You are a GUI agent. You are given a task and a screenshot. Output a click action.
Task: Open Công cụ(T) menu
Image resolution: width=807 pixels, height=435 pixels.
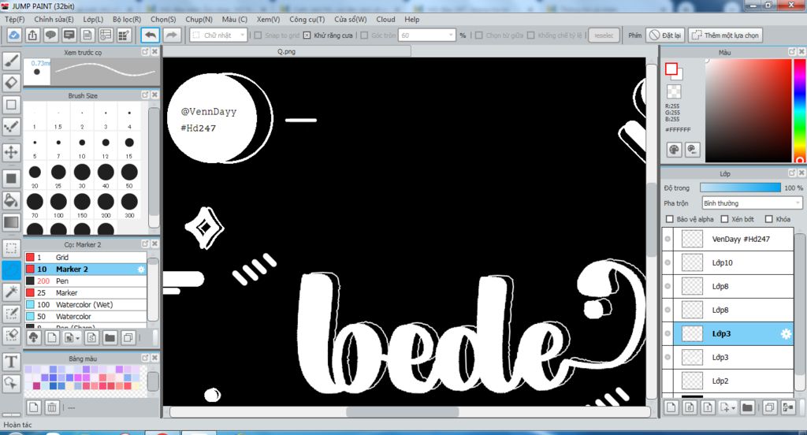click(307, 19)
